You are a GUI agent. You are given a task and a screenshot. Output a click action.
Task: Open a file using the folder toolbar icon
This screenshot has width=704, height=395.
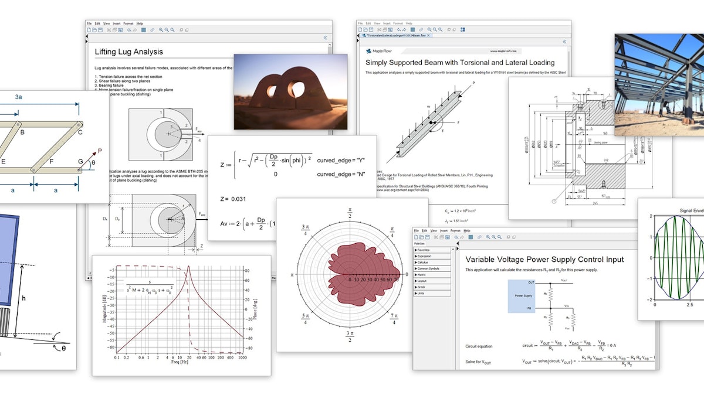point(366,29)
